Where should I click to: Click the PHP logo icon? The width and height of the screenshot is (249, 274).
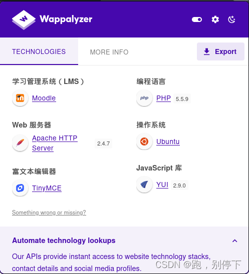144,98
